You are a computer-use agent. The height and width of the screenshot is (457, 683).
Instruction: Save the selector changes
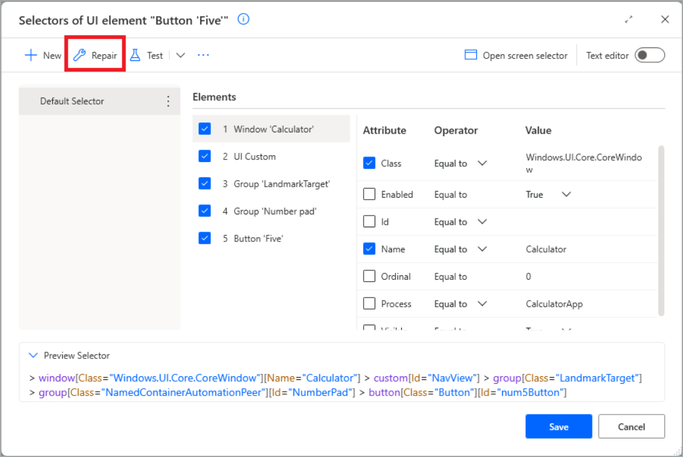click(558, 426)
